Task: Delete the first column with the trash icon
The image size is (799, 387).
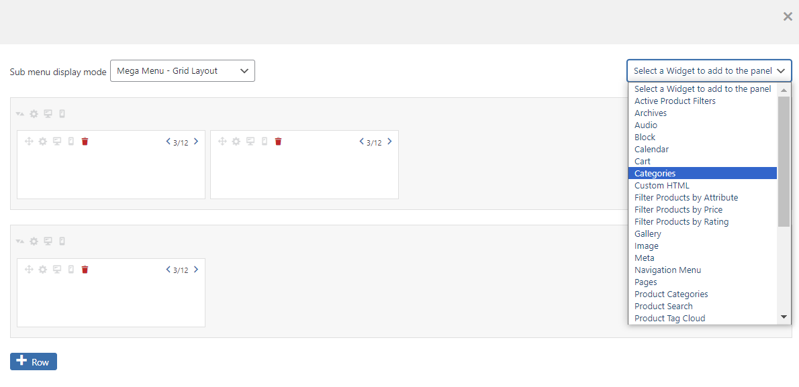Action: [x=84, y=141]
